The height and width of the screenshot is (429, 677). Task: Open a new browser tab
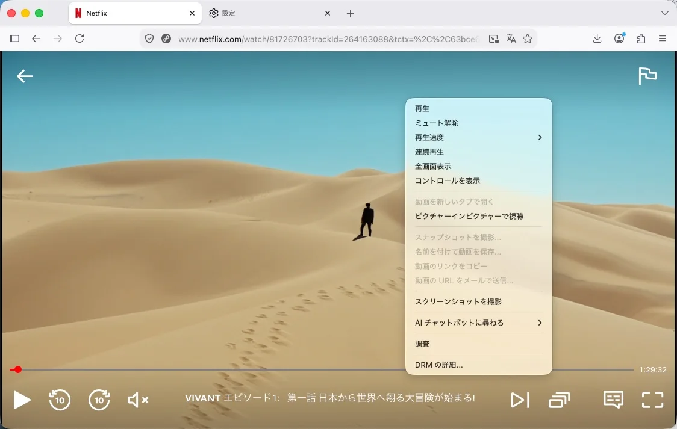coord(350,14)
